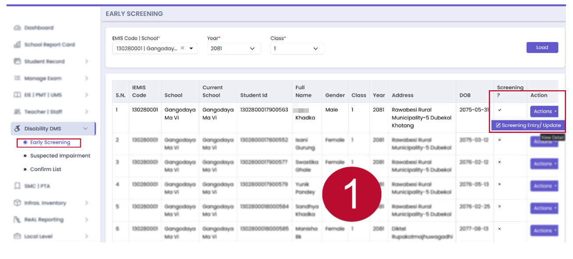
Task: Open Early Screening in sidebar
Action: [x=50, y=142]
